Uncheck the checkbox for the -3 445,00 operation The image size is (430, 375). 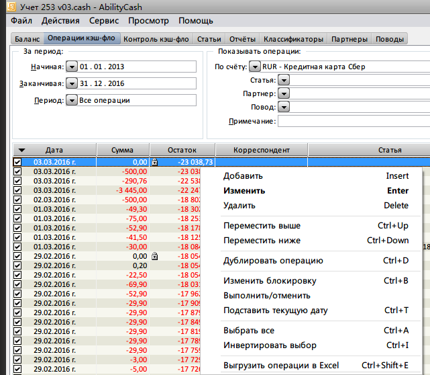pyautogui.click(x=17, y=191)
